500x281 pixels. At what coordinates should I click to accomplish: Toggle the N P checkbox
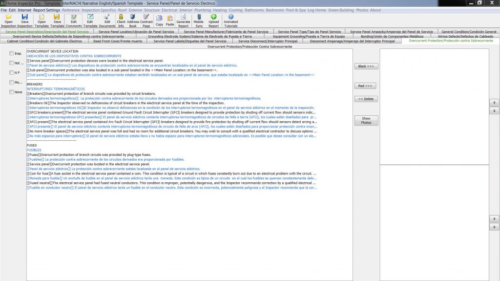(12, 72)
